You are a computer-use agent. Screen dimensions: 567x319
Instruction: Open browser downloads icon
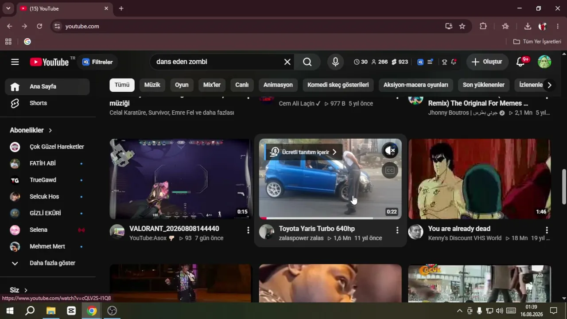tap(528, 26)
